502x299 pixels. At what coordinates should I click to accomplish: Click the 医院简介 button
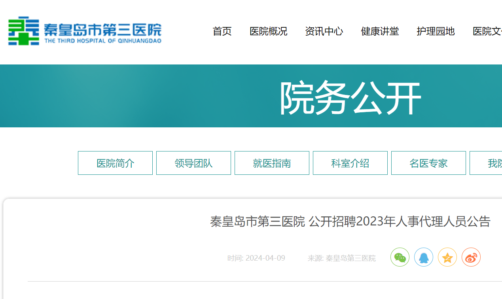point(115,163)
